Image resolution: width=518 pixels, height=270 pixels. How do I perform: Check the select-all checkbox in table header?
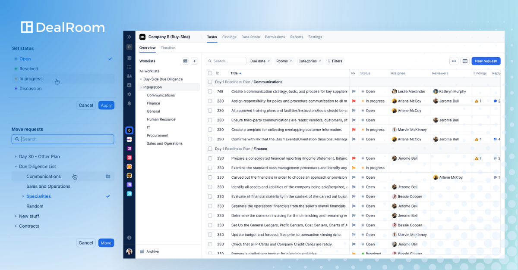point(210,73)
